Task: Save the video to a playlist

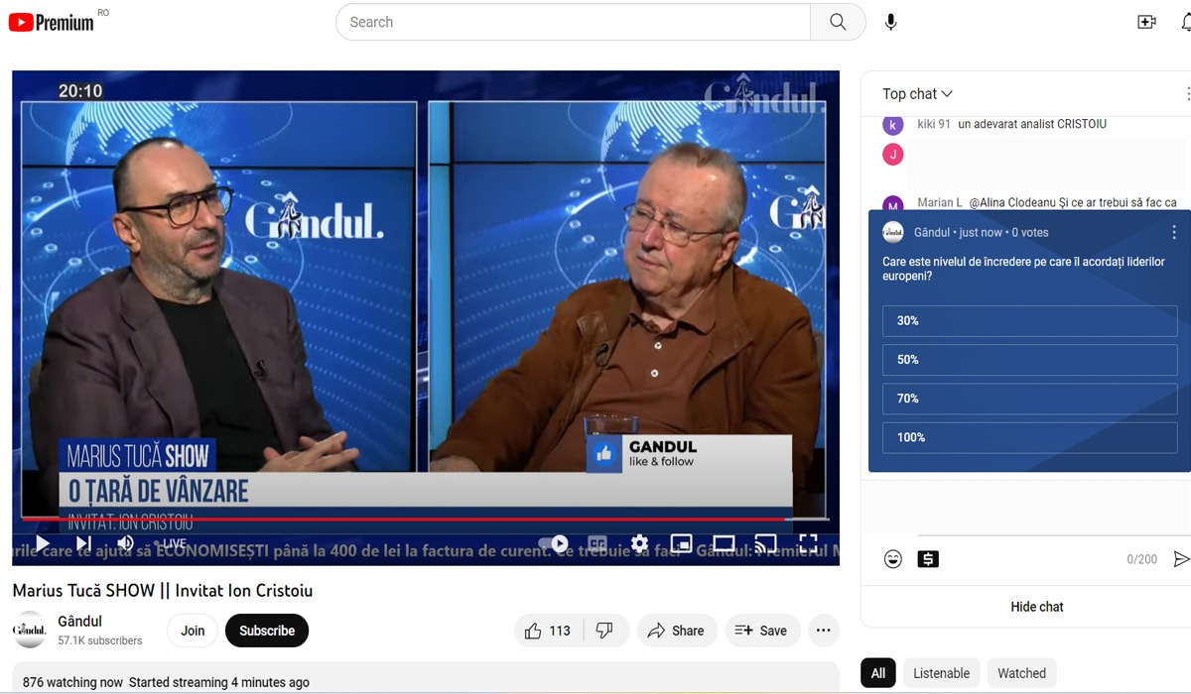Action: [x=762, y=631]
